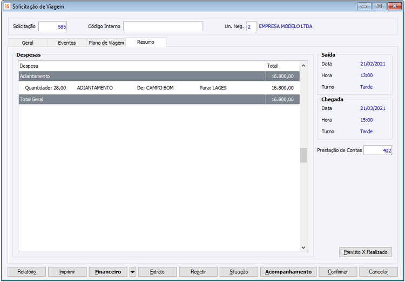The width and height of the screenshot is (405, 282).
Task: Expand the dropdown arrow next to Financeiro
Action: 132,272
